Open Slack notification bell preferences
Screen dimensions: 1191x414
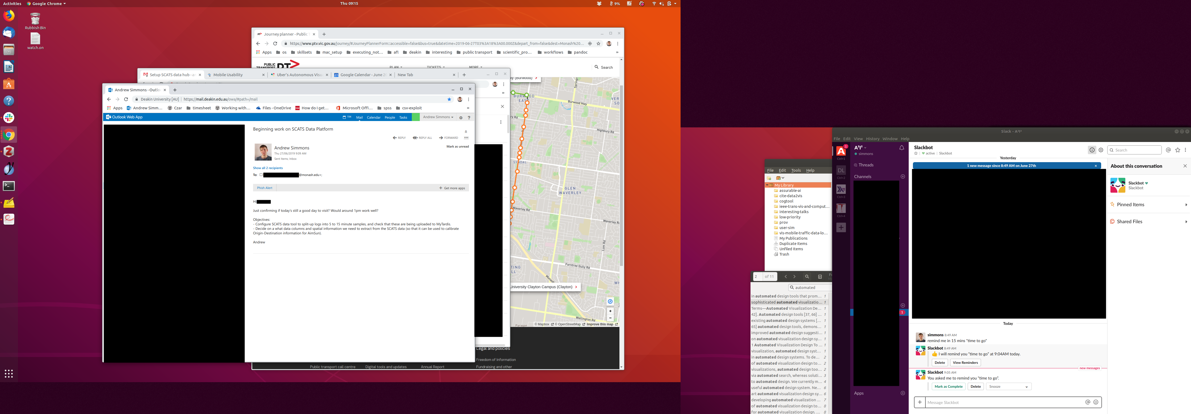tap(901, 148)
